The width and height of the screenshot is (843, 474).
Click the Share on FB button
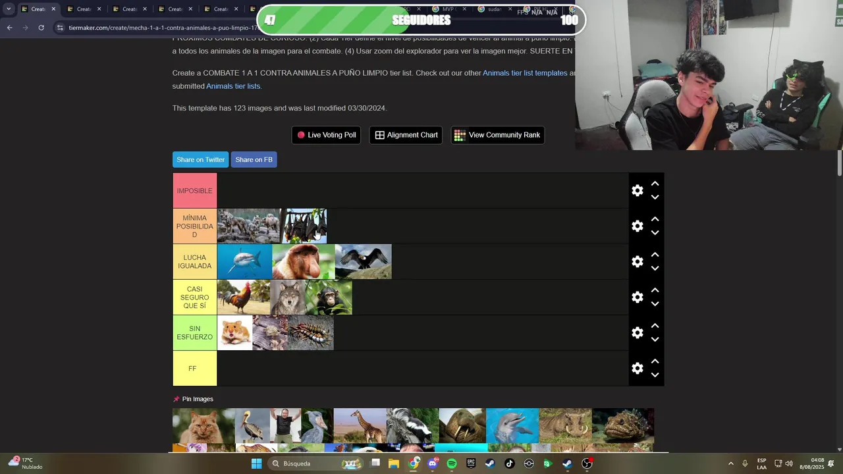(x=254, y=159)
